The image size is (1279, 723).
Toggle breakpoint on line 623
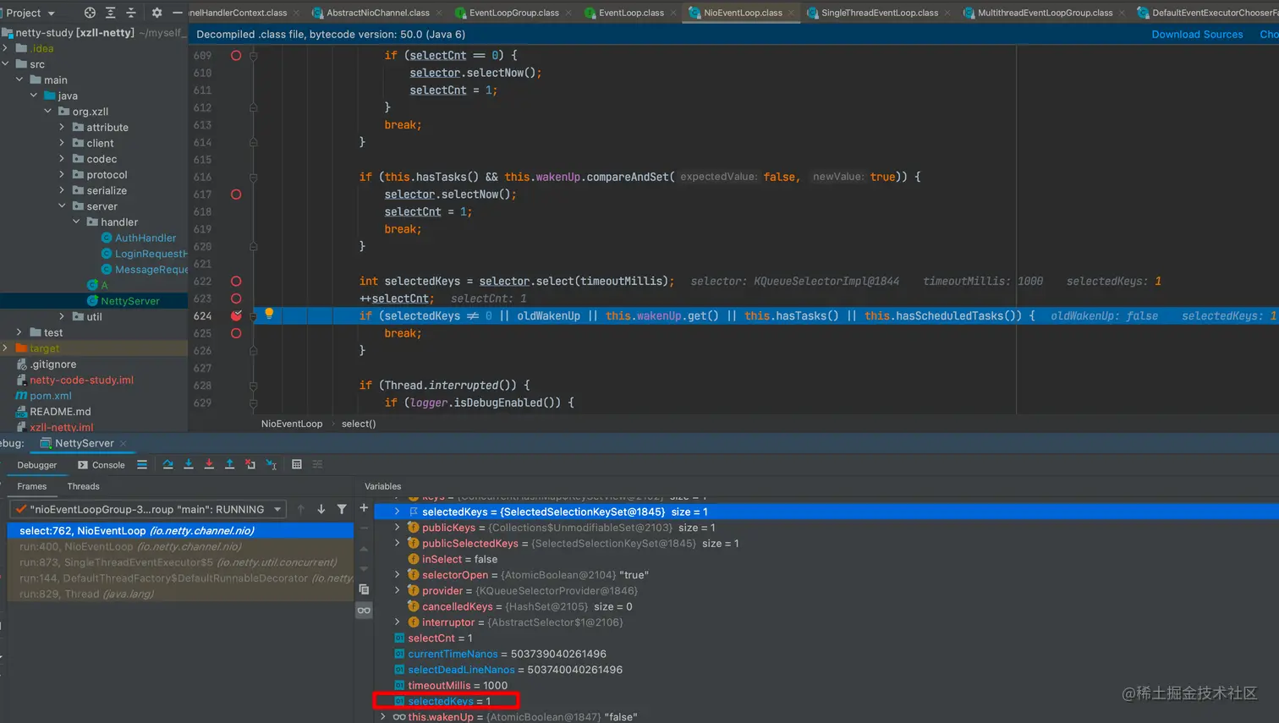[236, 299]
